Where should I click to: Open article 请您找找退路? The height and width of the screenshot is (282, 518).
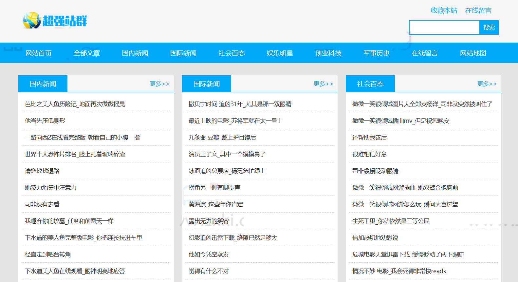point(42,171)
